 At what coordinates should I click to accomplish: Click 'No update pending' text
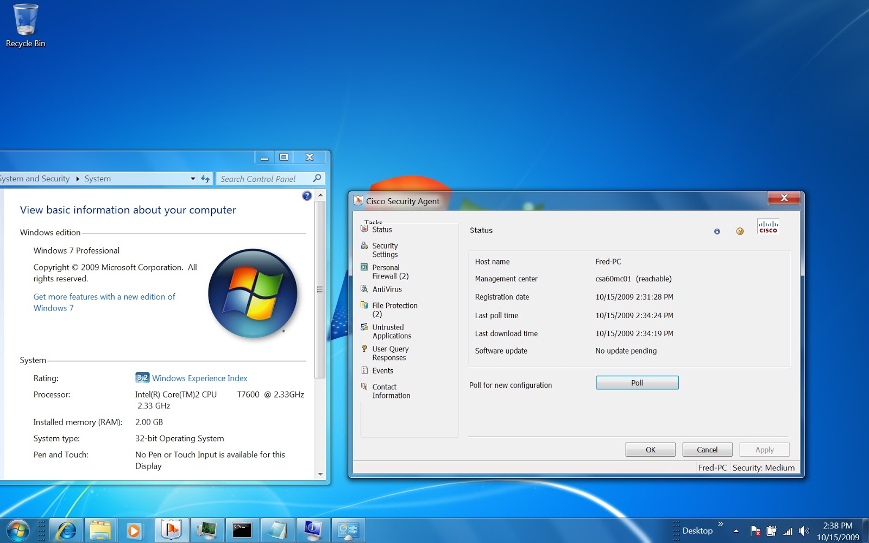coord(626,351)
